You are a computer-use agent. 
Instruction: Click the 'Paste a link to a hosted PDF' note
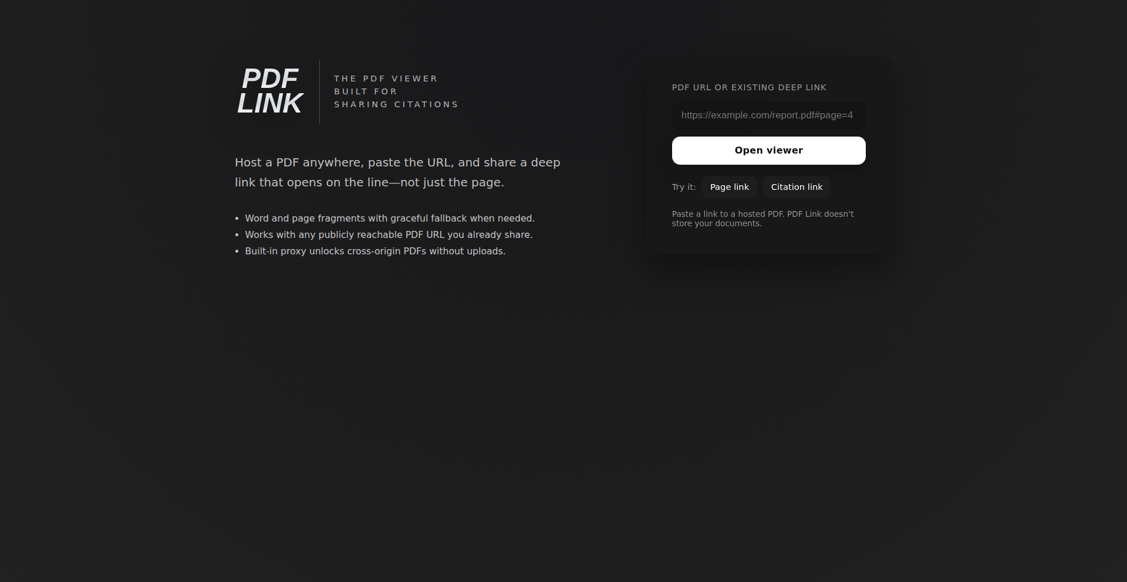(762, 219)
